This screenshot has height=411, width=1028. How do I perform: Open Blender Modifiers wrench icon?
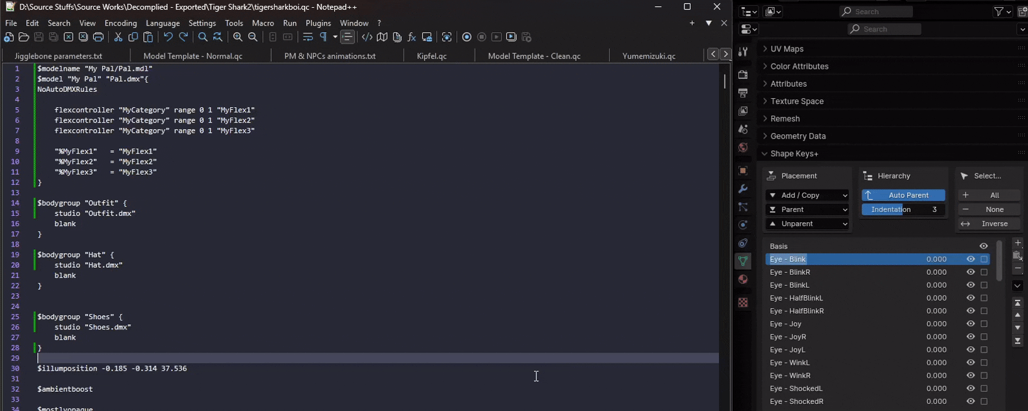click(x=743, y=189)
